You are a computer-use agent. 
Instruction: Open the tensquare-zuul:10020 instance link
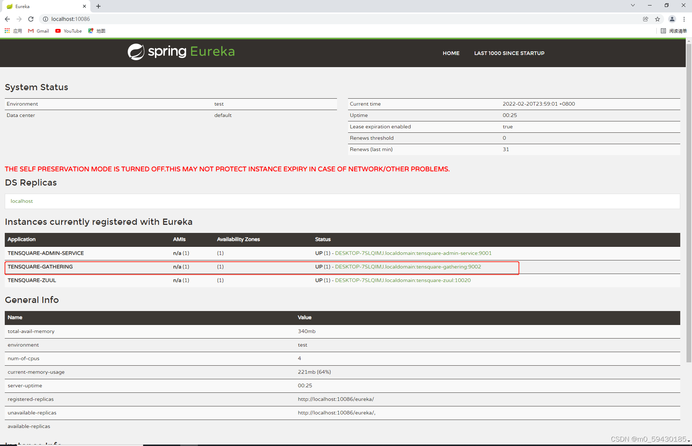tap(403, 280)
